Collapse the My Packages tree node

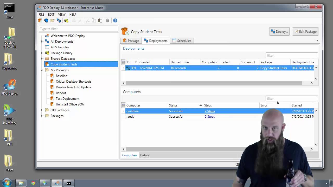pyautogui.click(x=42, y=70)
